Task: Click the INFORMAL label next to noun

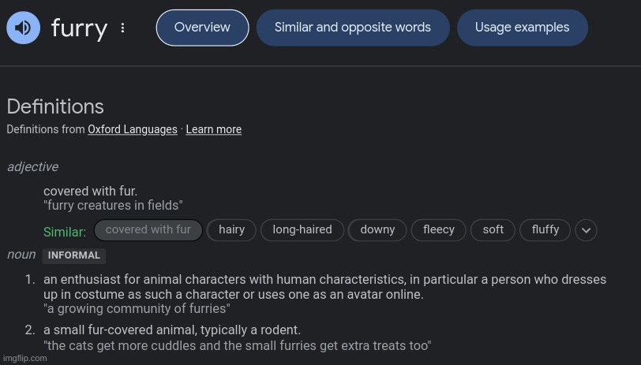Action: 74,255
